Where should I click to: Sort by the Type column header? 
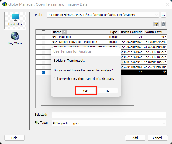(113, 32)
